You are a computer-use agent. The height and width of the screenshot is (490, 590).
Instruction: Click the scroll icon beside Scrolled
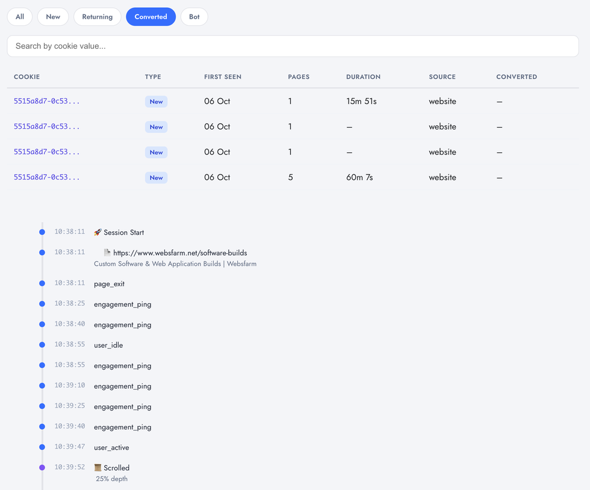pyautogui.click(x=98, y=468)
